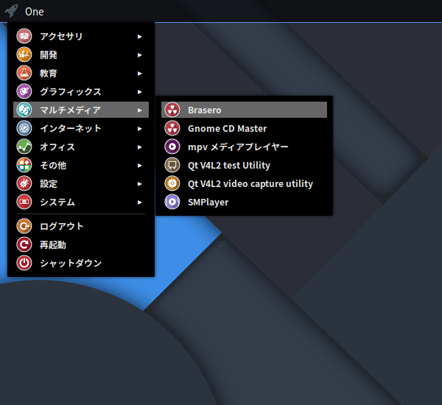
Task: Expand the その他 submenu arrow
Action: [139, 166]
